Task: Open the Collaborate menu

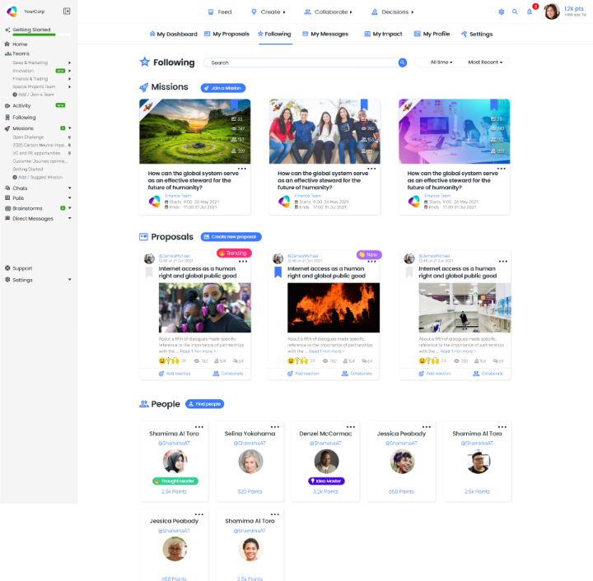Action: point(328,12)
